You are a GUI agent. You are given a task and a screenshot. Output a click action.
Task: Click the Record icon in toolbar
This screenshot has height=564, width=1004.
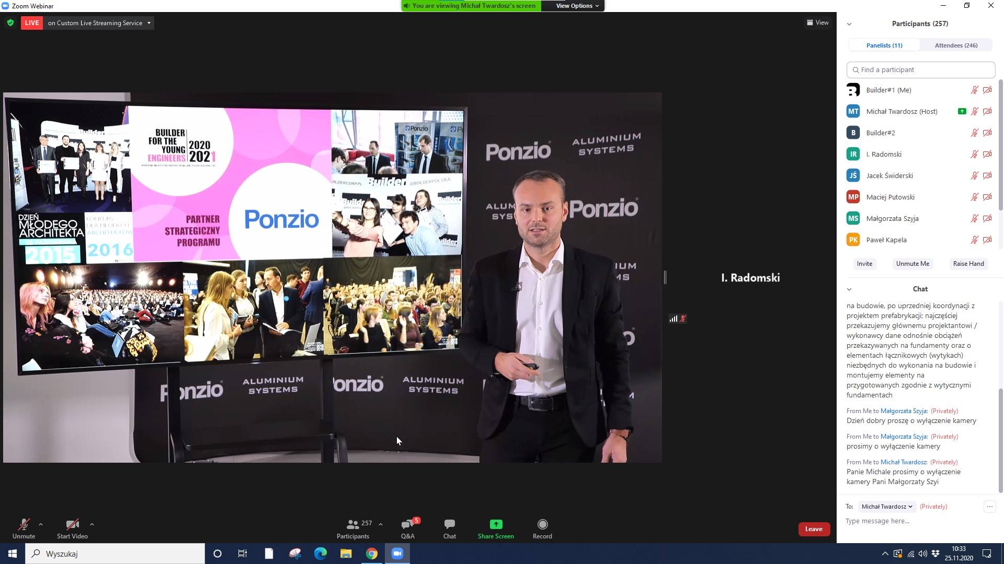point(542,525)
